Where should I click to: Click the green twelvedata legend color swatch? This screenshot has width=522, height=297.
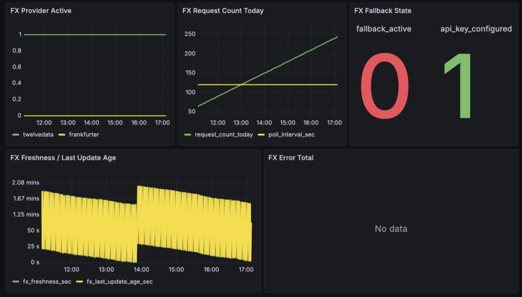point(15,135)
